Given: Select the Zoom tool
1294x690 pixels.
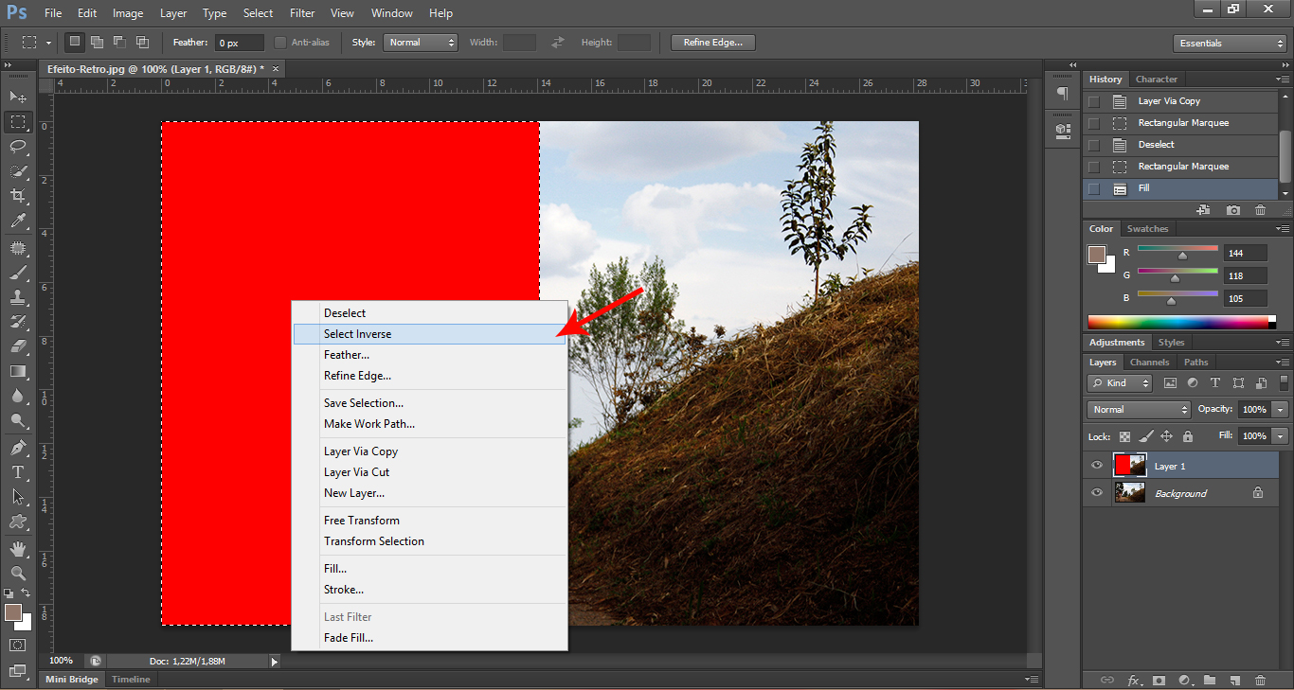Looking at the screenshot, I should tap(18, 574).
